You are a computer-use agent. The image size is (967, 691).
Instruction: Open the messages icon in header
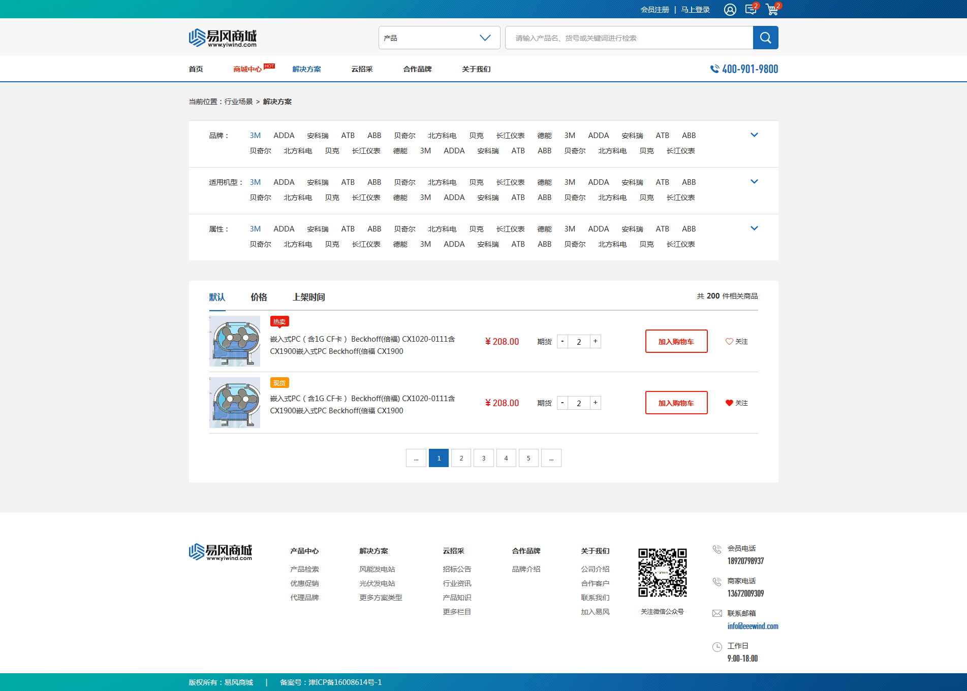click(x=751, y=10)
